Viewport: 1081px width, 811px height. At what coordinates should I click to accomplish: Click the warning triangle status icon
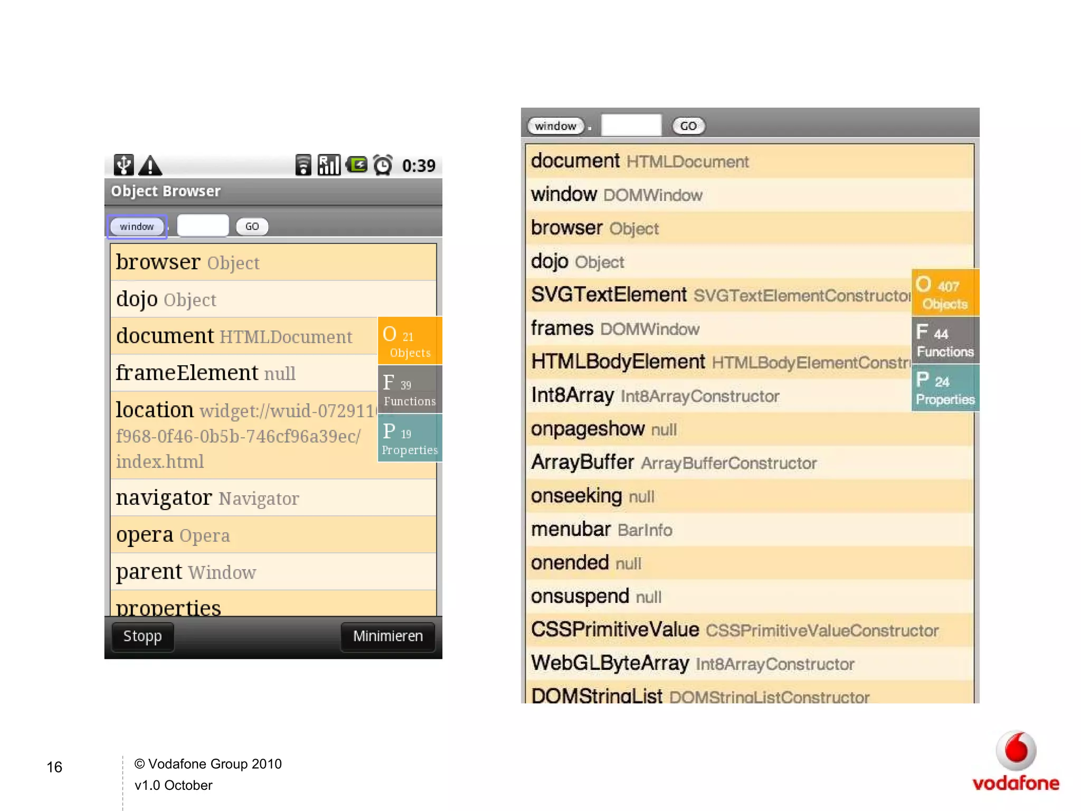150,166
